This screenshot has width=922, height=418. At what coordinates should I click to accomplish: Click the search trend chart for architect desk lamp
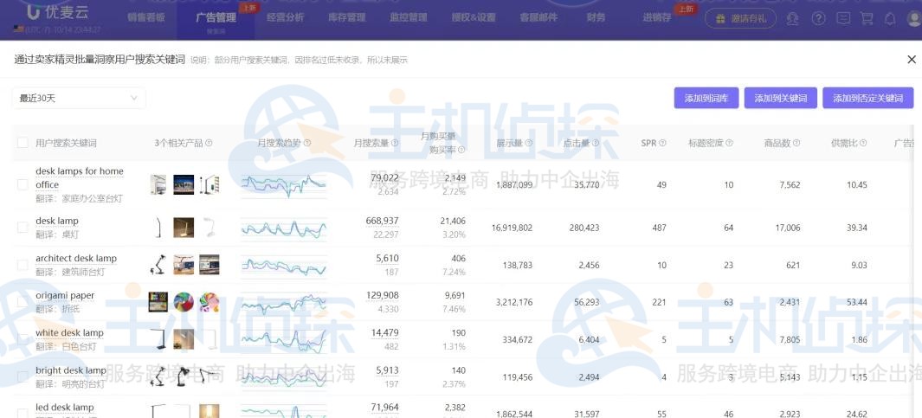coord(283,266)
